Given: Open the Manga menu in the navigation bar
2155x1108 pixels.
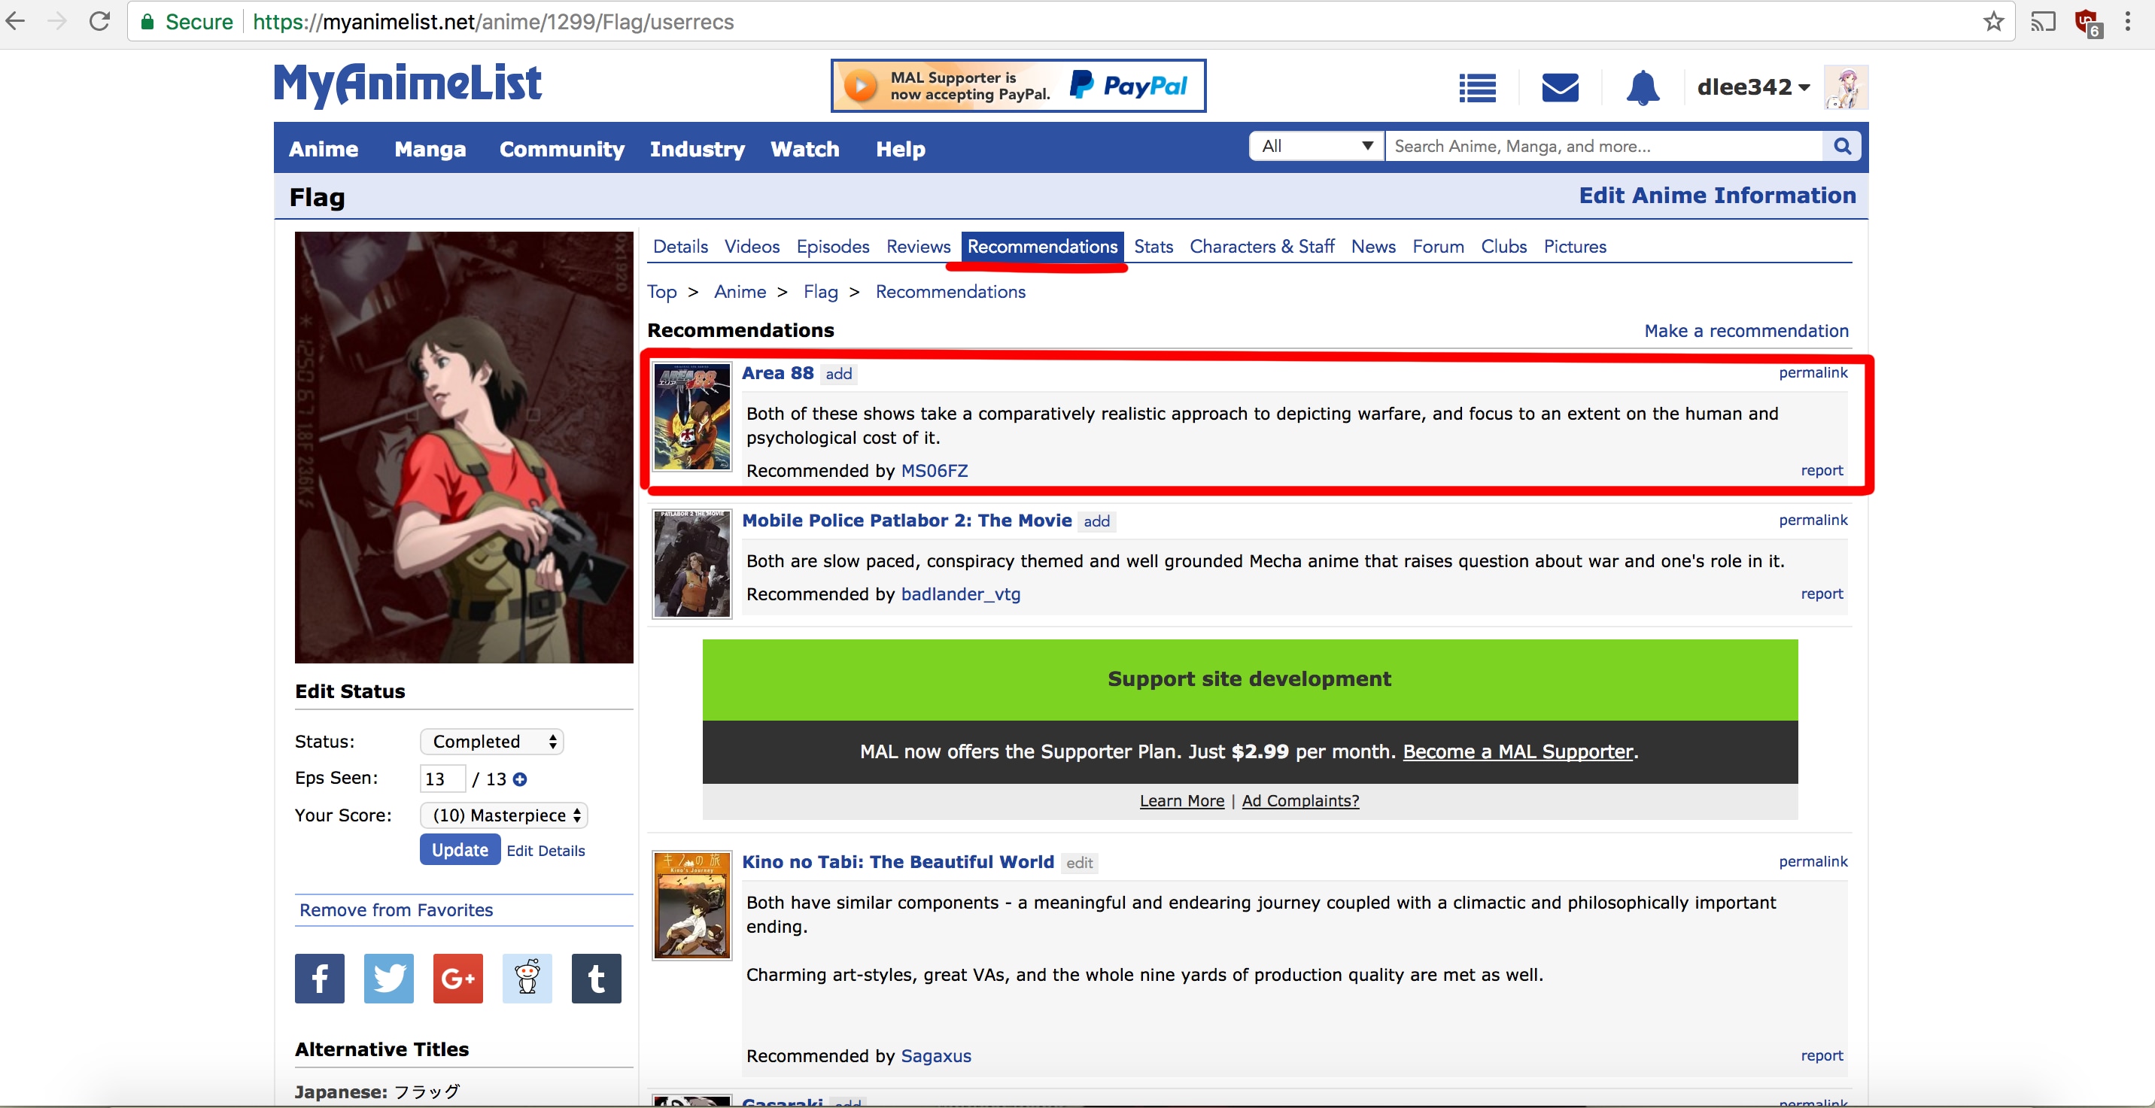Looking at the screenshot, I should point(430,149).
